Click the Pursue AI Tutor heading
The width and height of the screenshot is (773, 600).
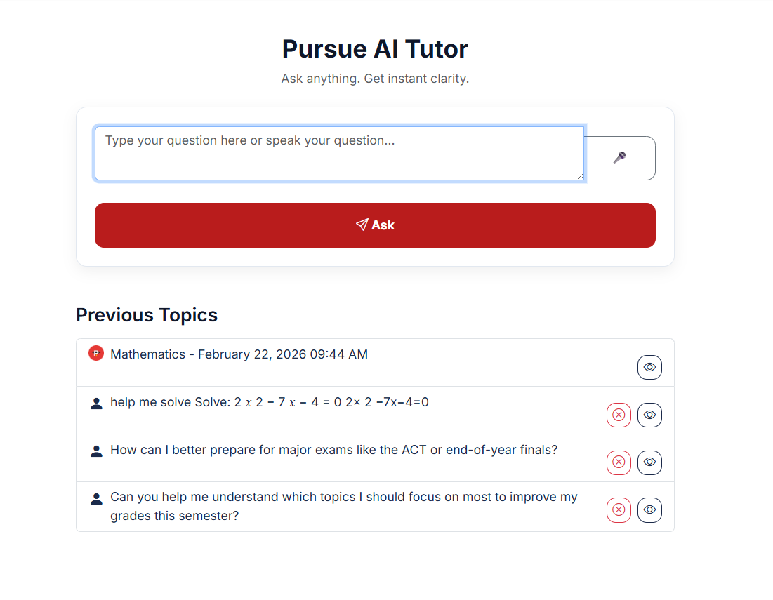point(375,49)
